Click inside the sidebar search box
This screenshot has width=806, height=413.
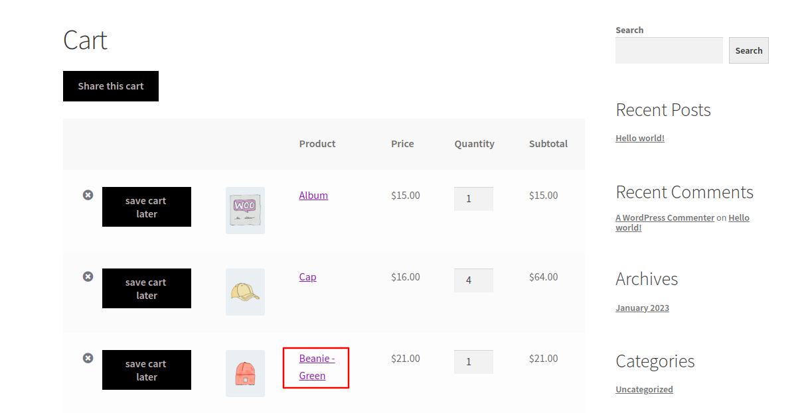pyautogui.click(x=669, y=50)
